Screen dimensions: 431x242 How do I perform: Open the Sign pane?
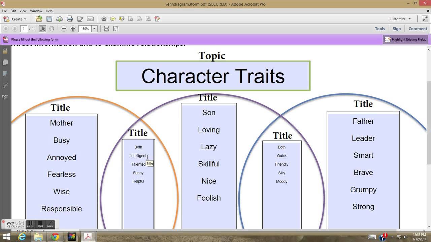click(x=397, y=29)
